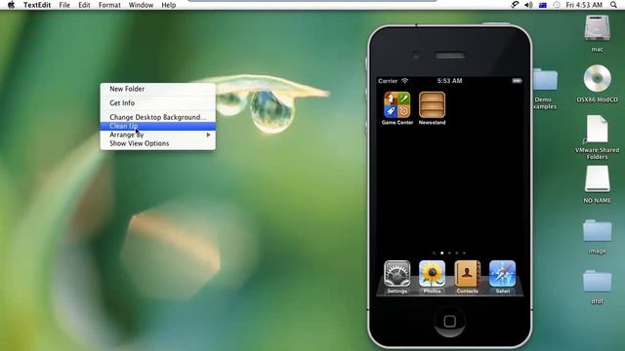Click the iPhone home screen page dots
The image size is (625, 351).
[449, 253]
